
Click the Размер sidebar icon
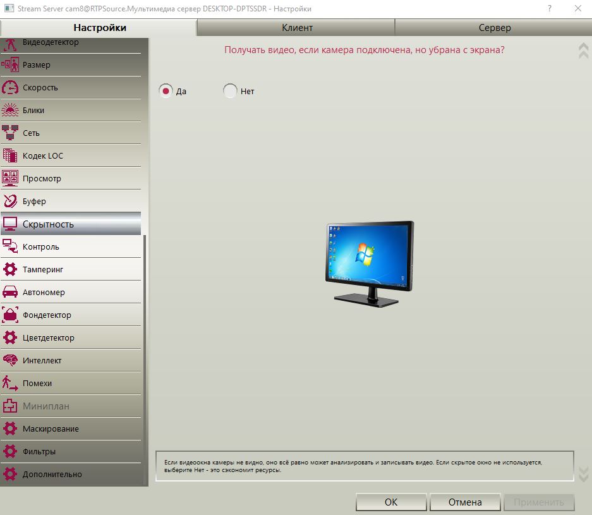(10, 64)
